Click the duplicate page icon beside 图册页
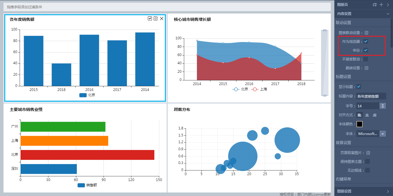 click(375, 5)
